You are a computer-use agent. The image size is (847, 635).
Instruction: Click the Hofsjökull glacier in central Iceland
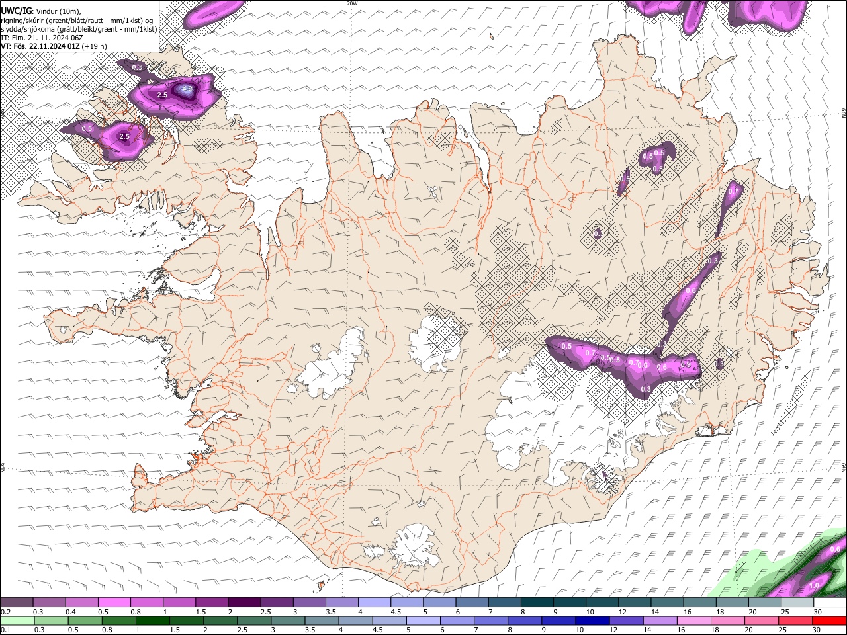tap(435, 343)
